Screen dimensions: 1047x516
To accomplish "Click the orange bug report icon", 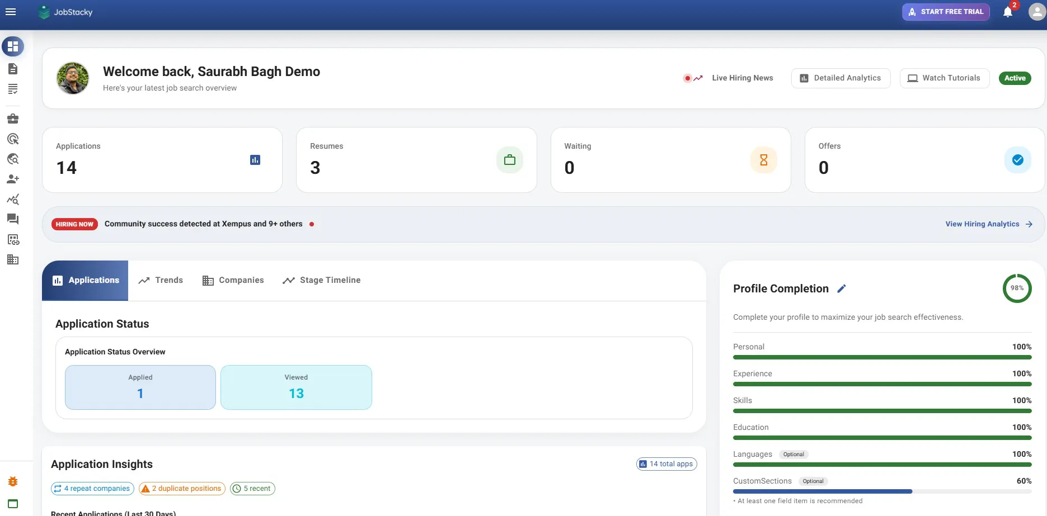I will tap(13, 481).
